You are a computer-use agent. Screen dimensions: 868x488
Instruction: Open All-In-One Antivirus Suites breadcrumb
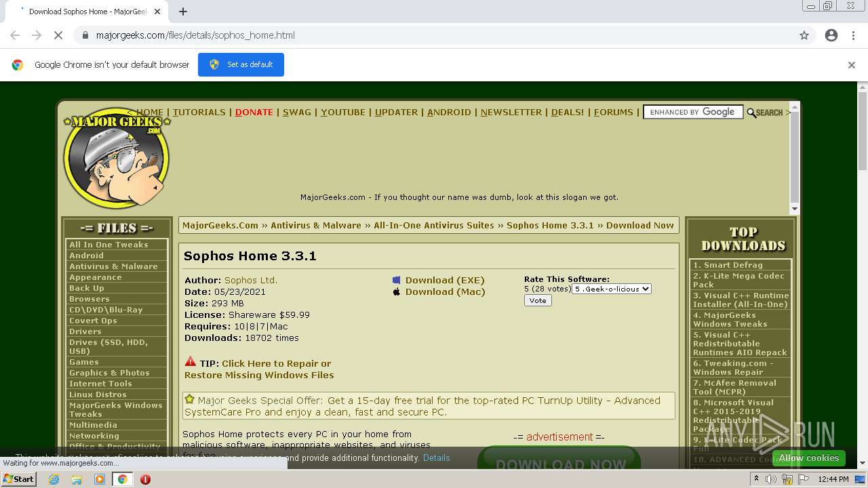pyautogui.click(x=434, y=226)
